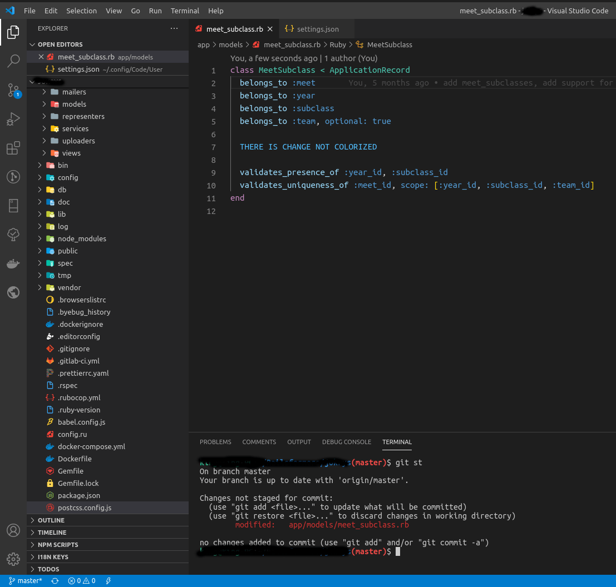Open the Manage gear icon
The image size is (616, 587).
coord(13,559)
